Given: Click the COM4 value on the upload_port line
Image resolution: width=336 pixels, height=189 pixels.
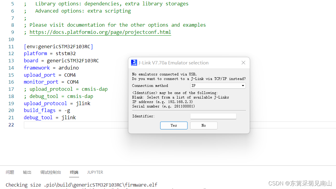Looking at the screenshot, I should [70, 75].
